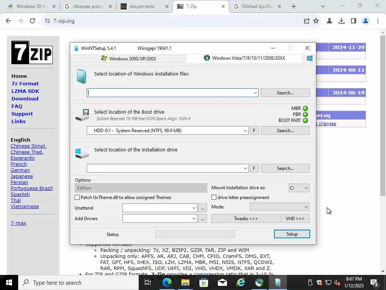Switch to the dro.pm/avto browser tab
This screenshot has height=290, width=386.
145,6
